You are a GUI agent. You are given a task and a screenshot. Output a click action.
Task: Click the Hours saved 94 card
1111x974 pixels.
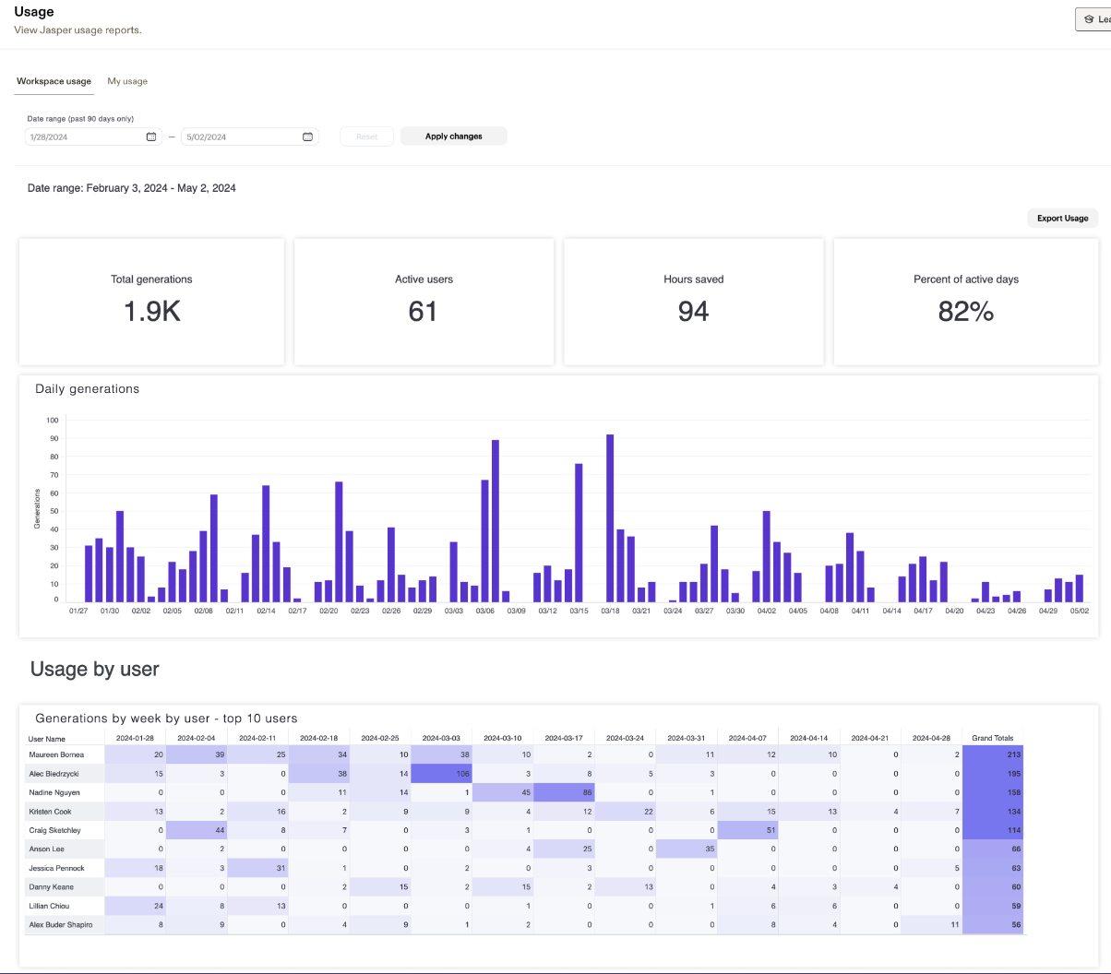pyautogui.click(x=693, y=302)
